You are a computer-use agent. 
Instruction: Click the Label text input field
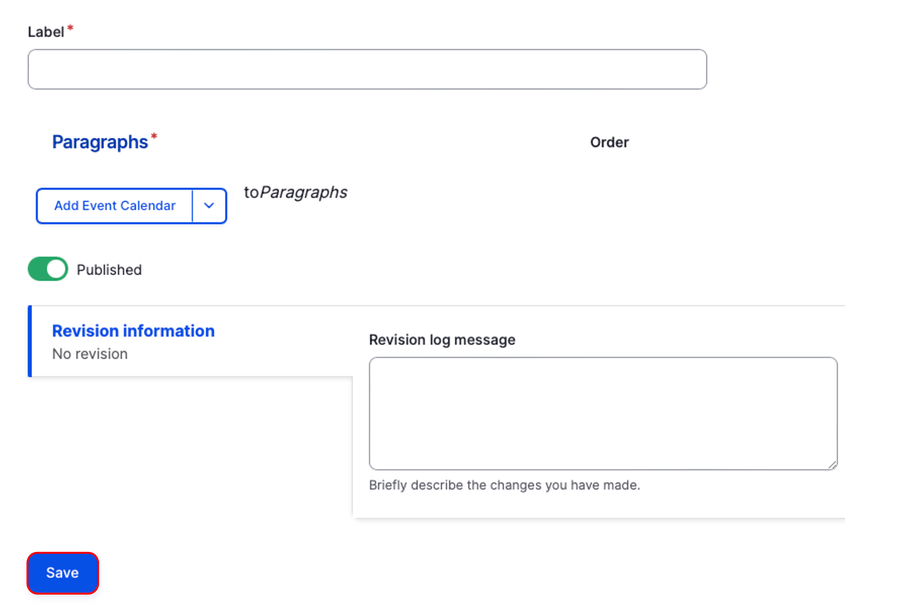(367, 69)
